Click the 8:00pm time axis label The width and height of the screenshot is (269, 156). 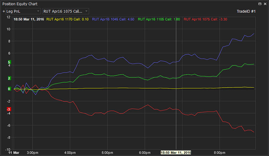pyautogui.click(x=220, y=153)
